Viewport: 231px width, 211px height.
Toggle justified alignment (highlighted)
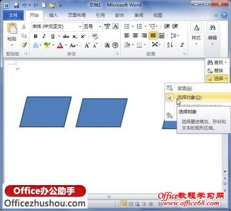click(x=153, y=36)
